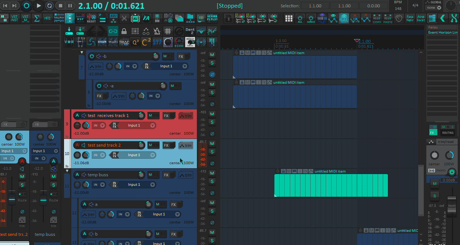Click the VST INST toolbar icon
460x245 pixels.
pos(14,18)
